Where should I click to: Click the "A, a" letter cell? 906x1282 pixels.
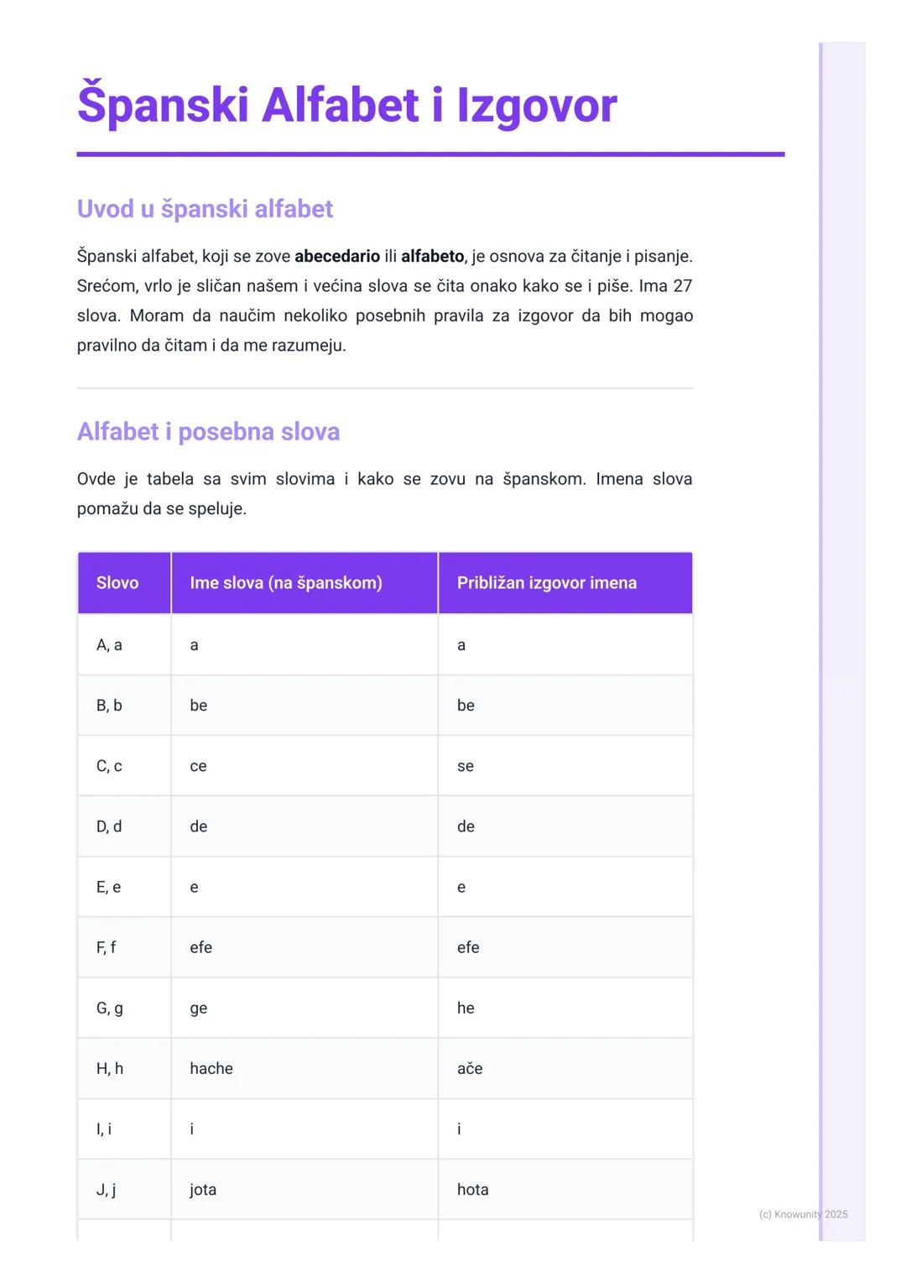[109, 645]
